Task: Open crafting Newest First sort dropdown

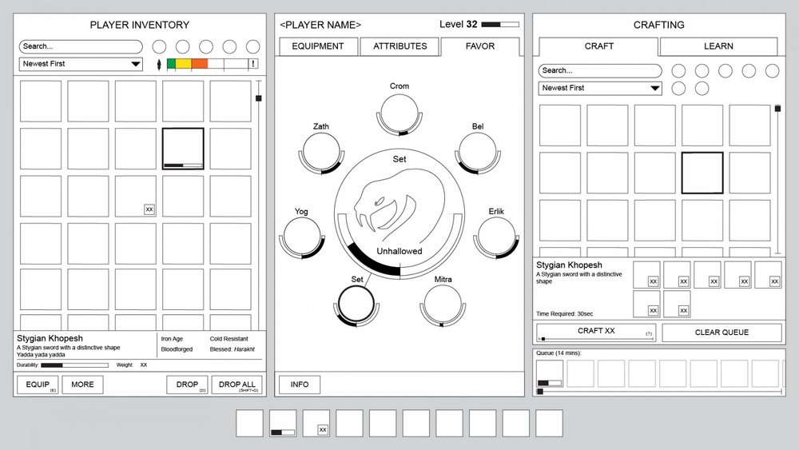Action: click(600, 88)
